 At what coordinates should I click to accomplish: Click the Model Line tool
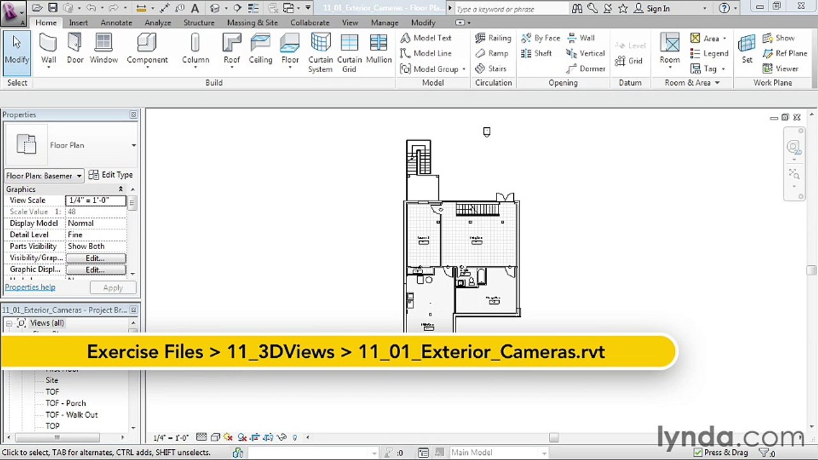[x=426, y=53]
